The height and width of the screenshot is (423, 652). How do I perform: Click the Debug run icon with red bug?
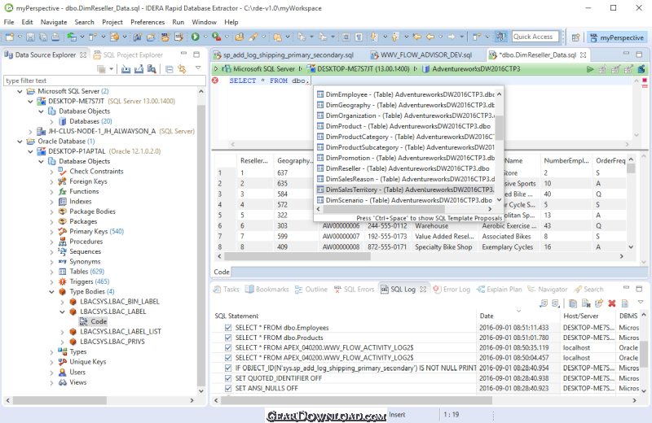[216, 37]
